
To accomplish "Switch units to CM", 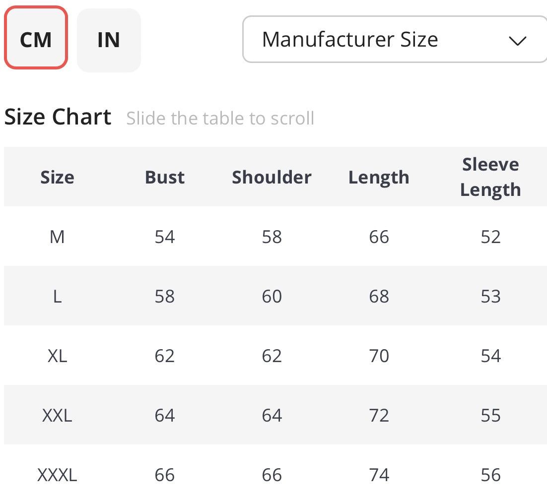I will (x=36, y=38).
